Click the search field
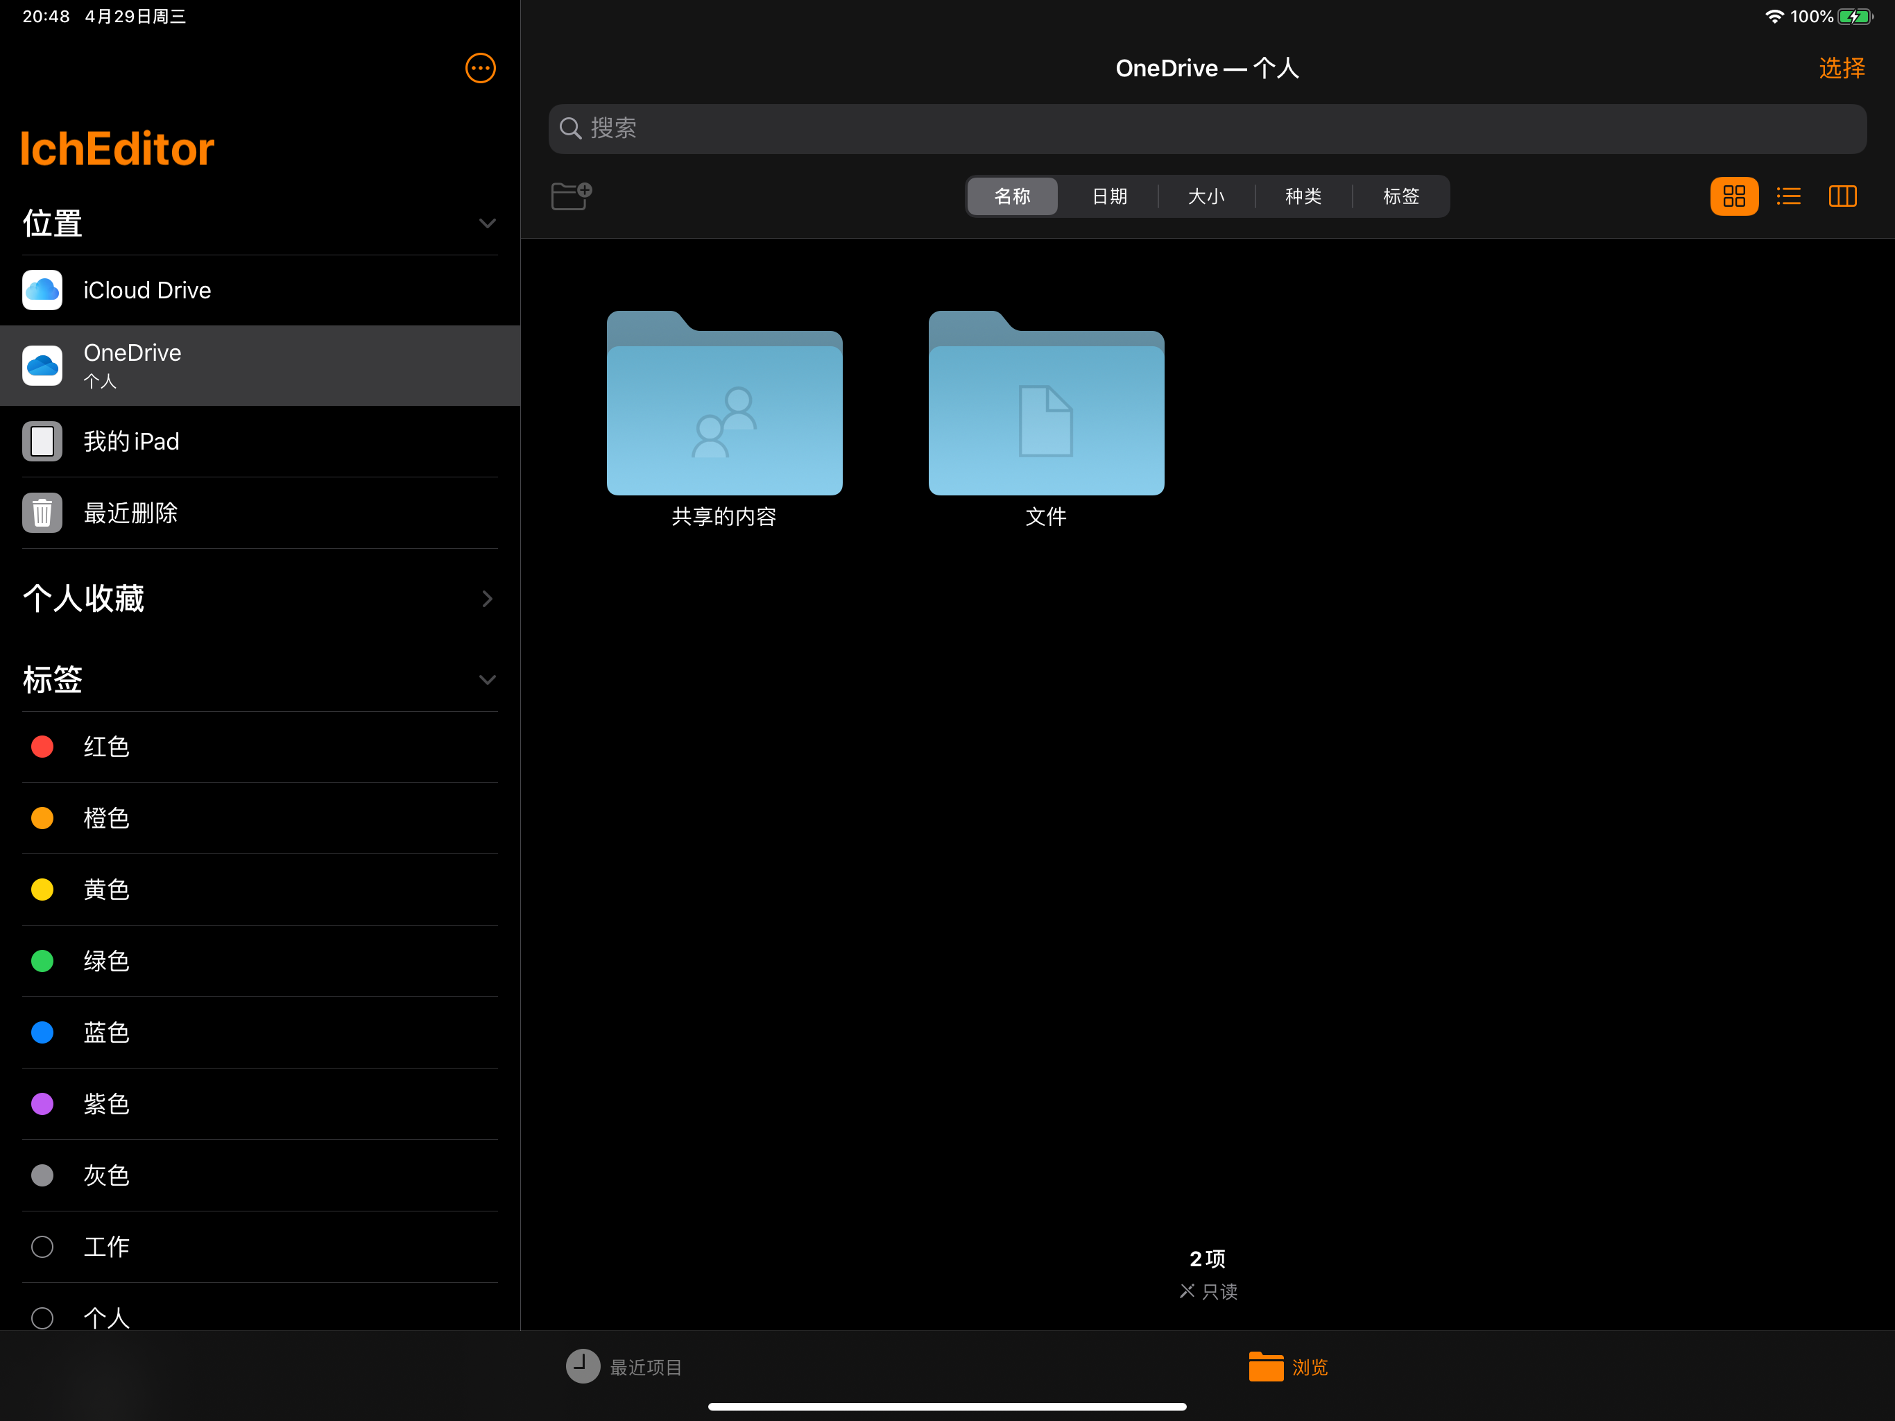 (x=1206, y=128)
